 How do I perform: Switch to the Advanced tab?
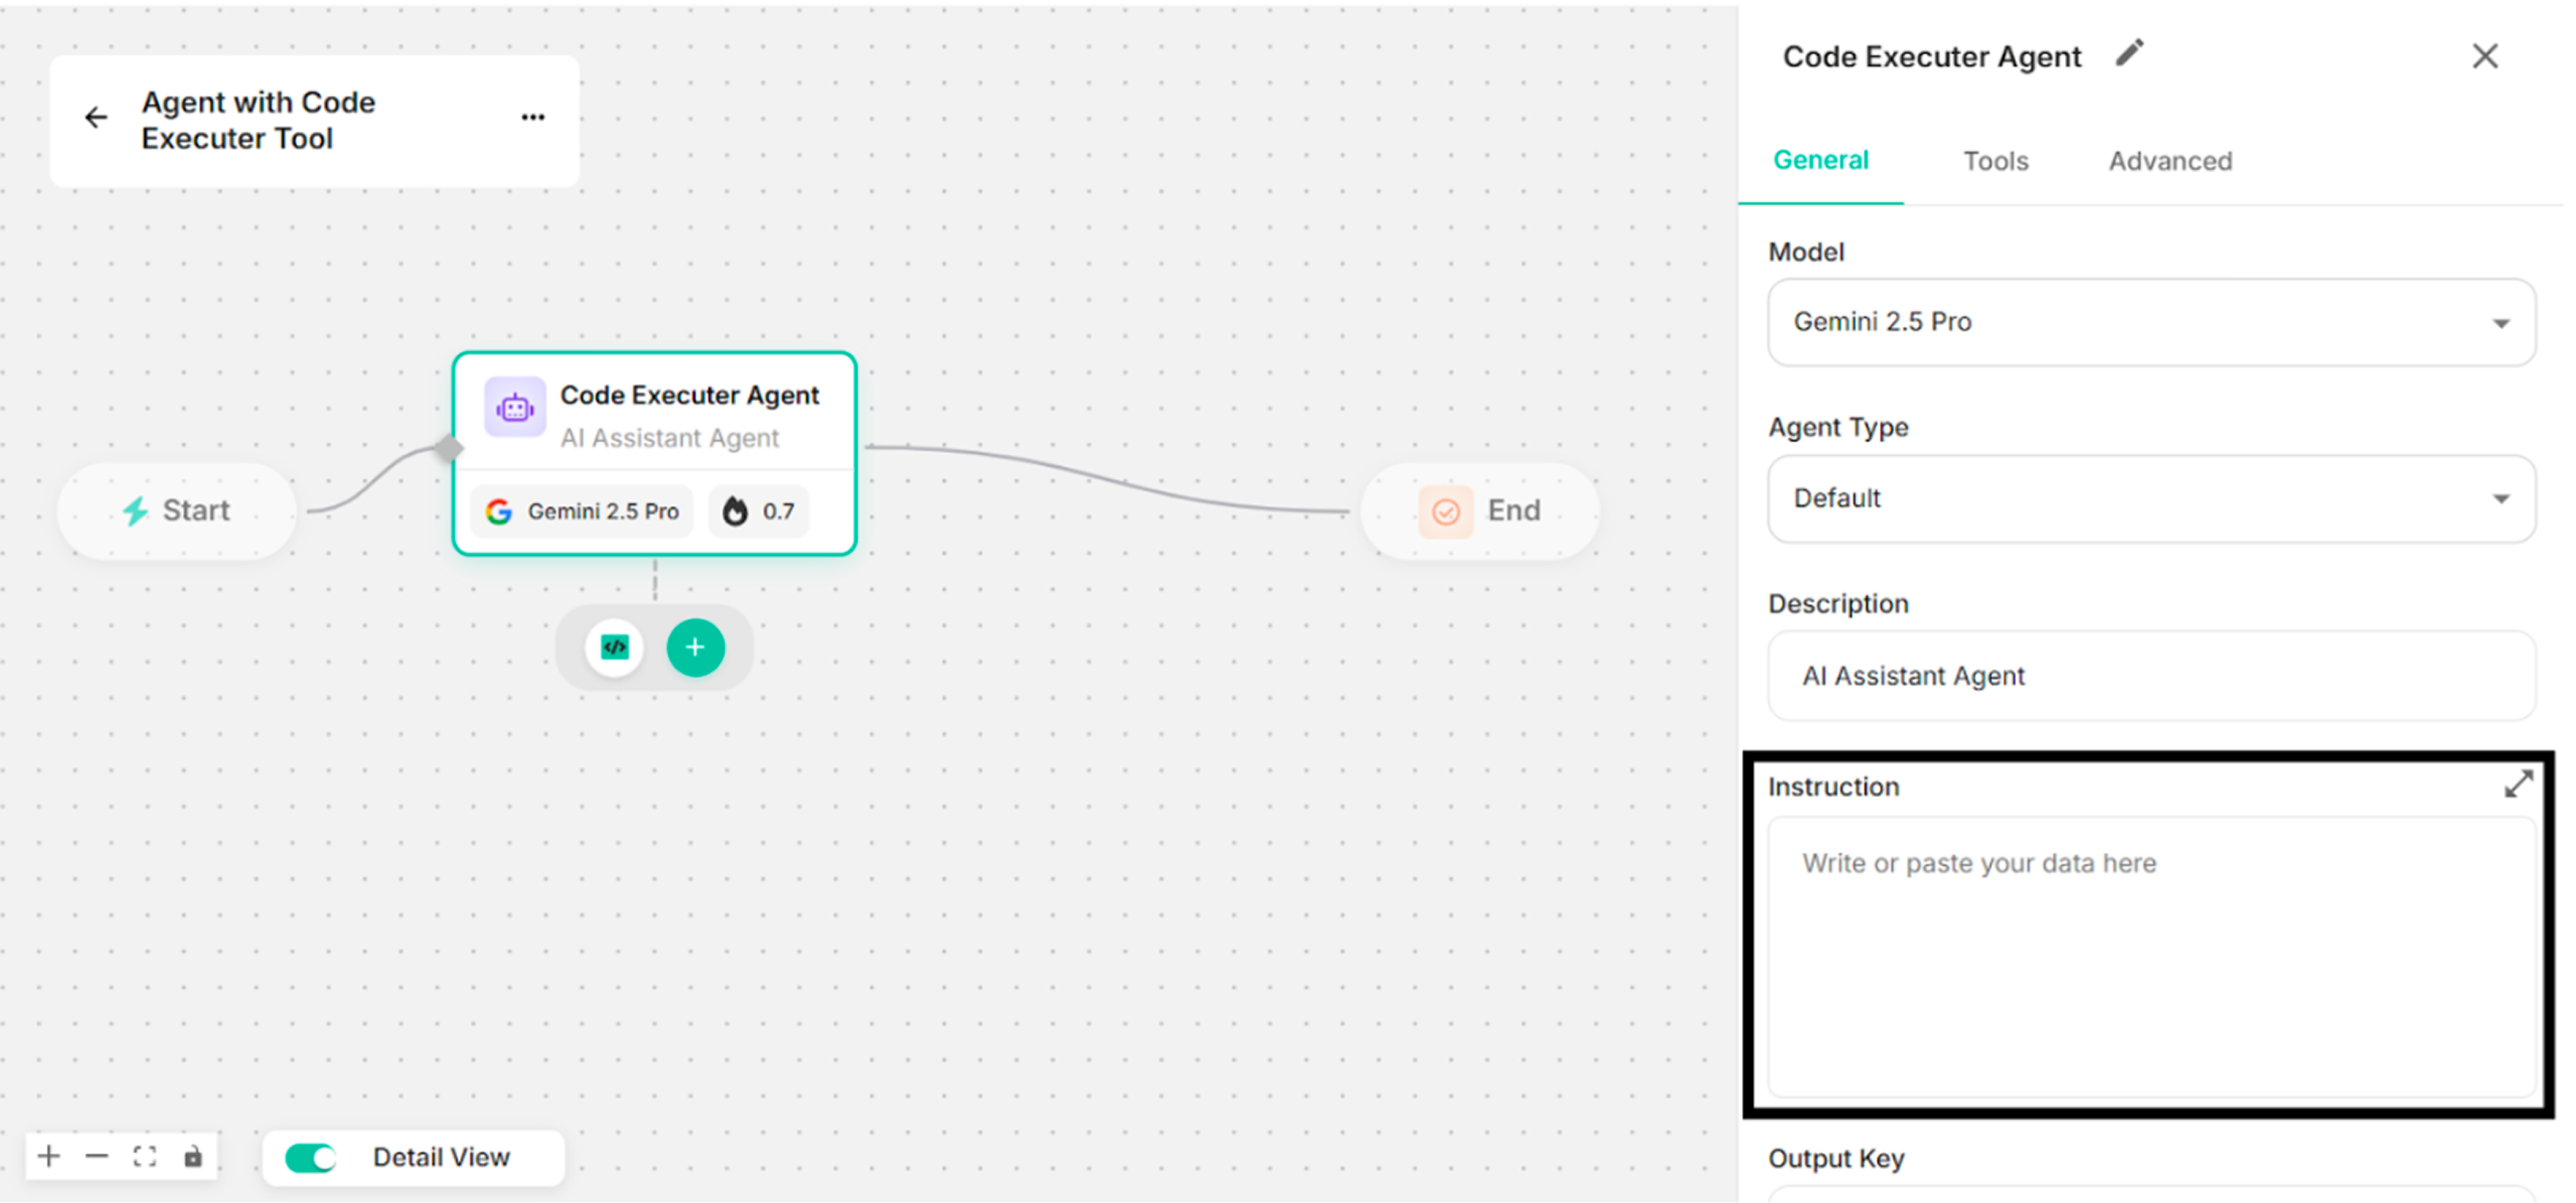pyautogui.click(x=2170, y=161)
